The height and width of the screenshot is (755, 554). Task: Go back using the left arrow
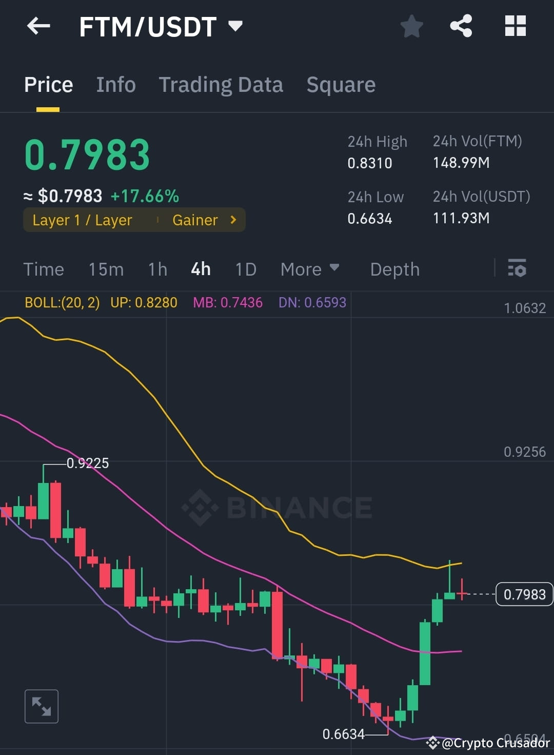point(38,26)
